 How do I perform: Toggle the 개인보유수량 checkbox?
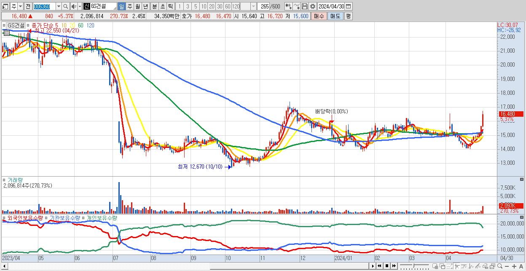point(84,218)
